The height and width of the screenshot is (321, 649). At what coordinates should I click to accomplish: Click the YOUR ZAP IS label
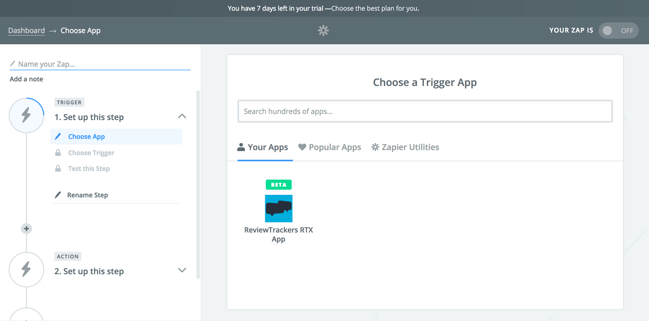pyautogui.click(x=571, y=30)
